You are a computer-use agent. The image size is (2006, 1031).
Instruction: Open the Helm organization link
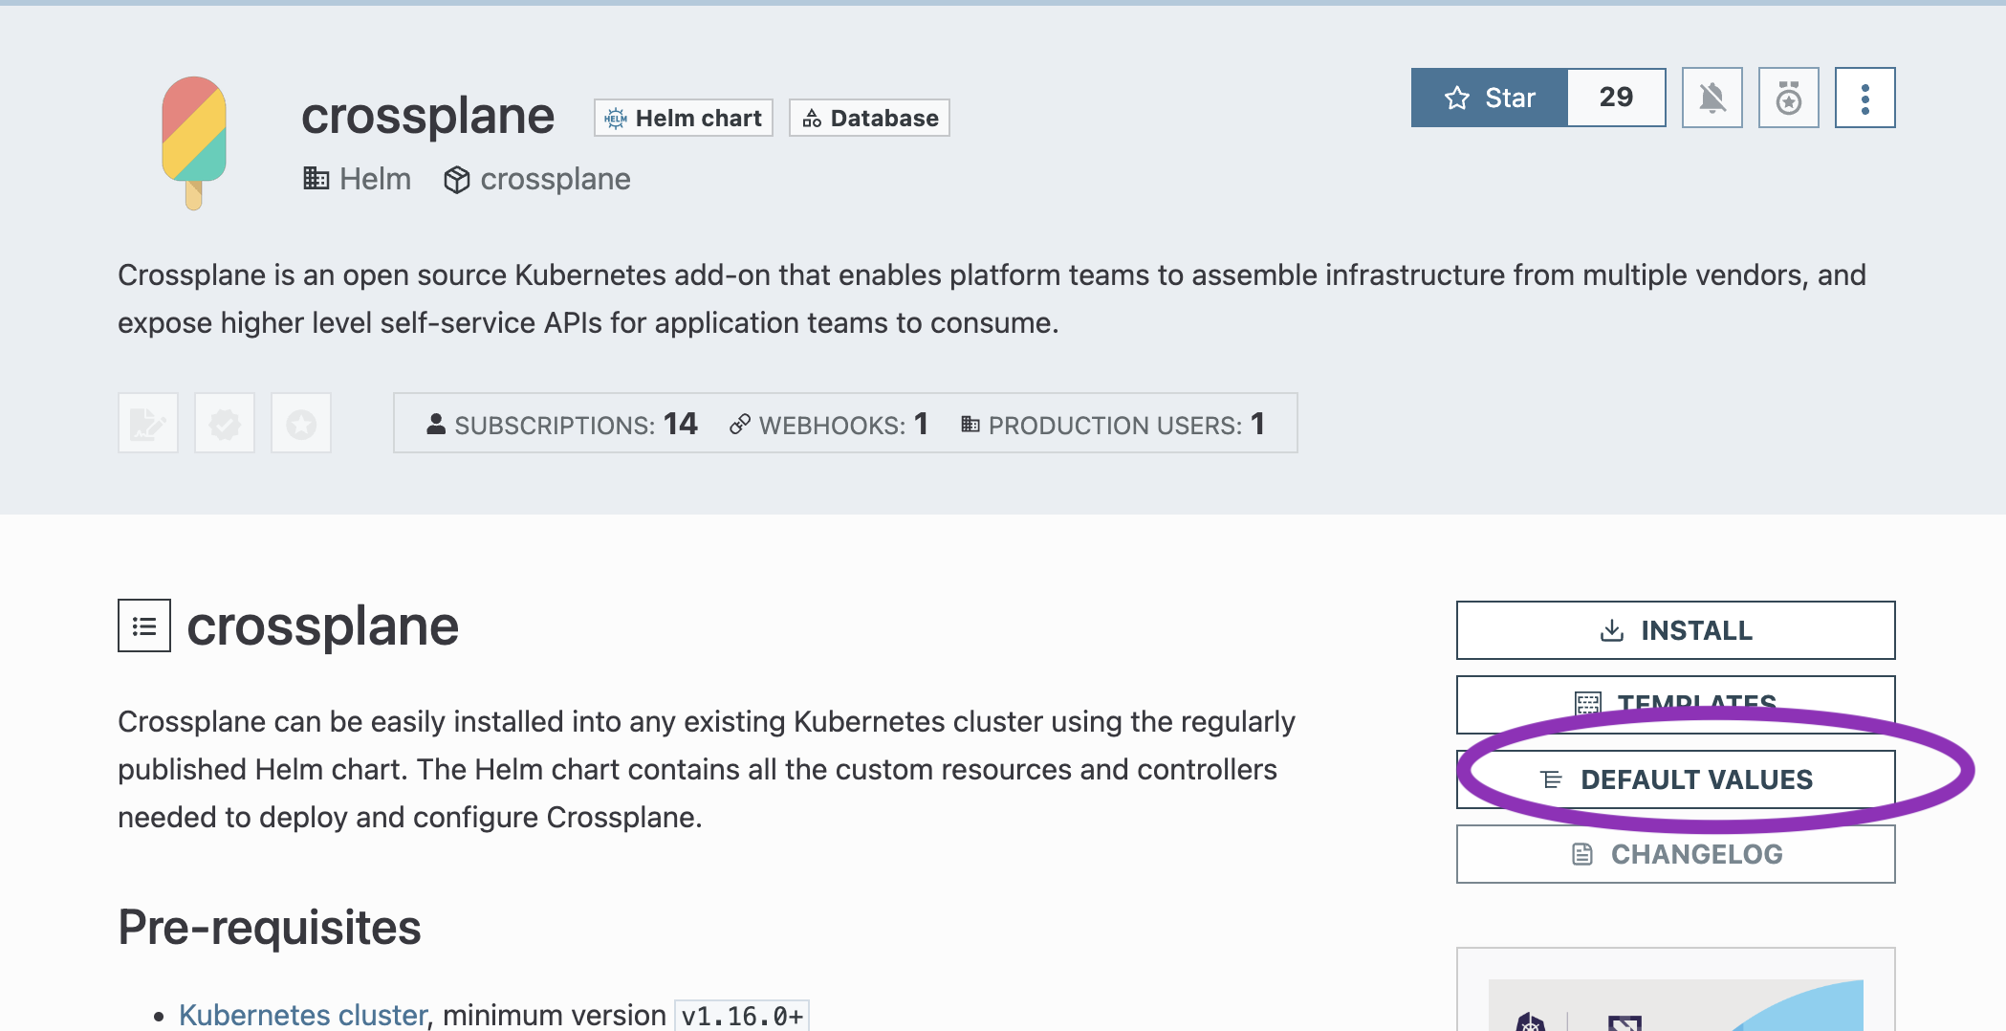(375, 179)
